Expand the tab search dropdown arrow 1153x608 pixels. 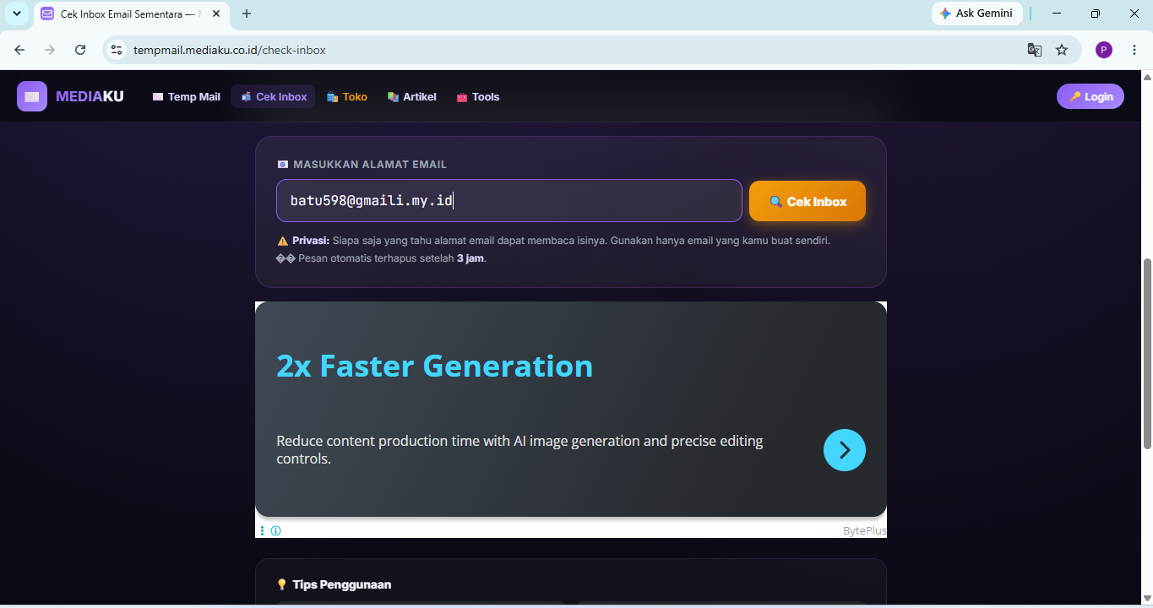click(x=16, y=14)
